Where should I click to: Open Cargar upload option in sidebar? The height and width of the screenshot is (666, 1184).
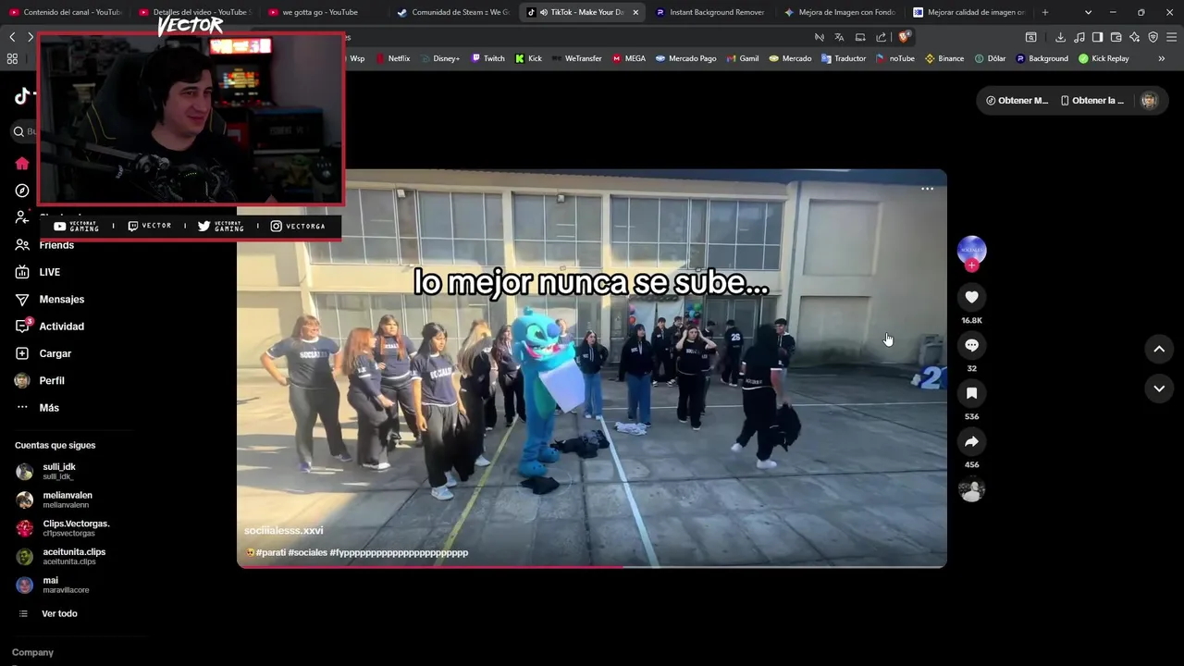[43, 353]
